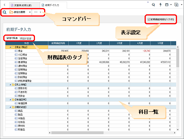This screenshot has width=184, height=139.
Task: Select the 半製品 account row
Action: point(91,118)
